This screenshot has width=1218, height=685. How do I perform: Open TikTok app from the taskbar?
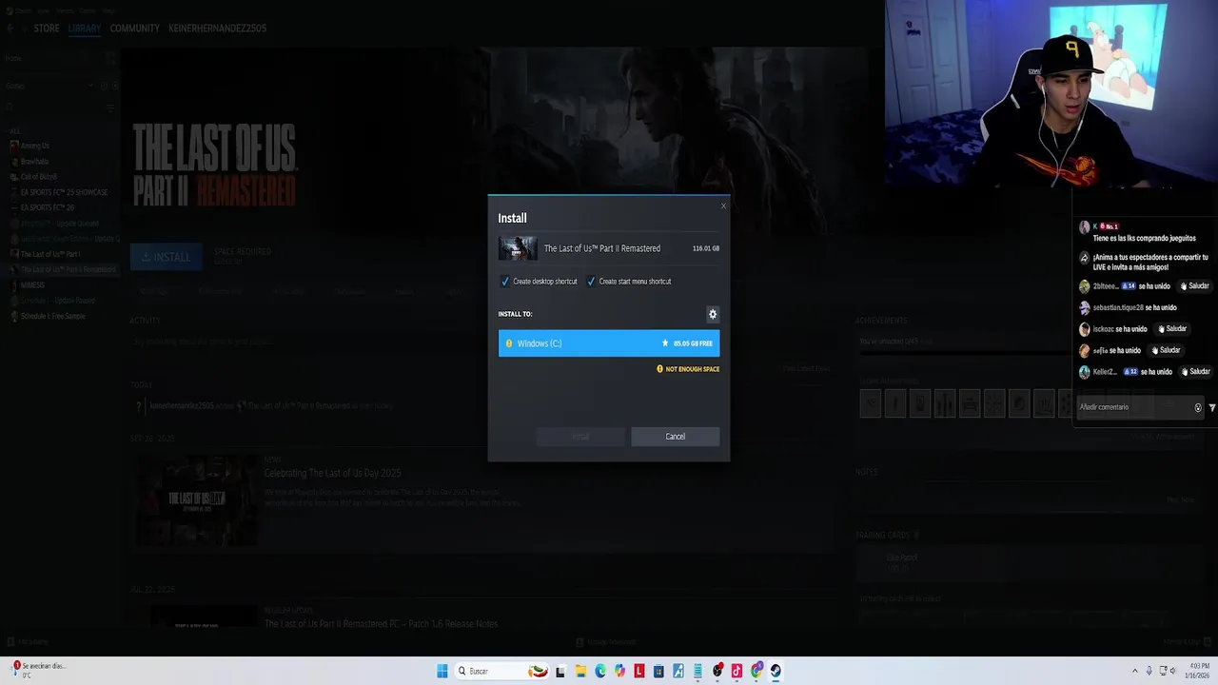pyautogui.click(x=737, y=671)
